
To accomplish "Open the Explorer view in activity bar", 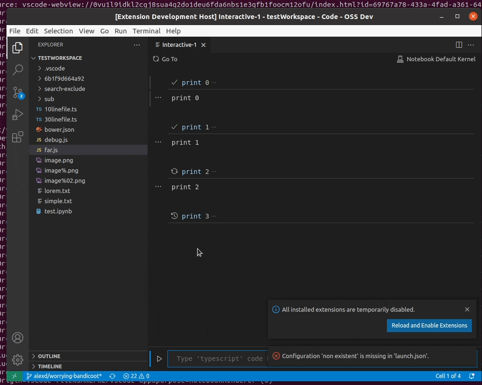I will [x=18, y=48].
